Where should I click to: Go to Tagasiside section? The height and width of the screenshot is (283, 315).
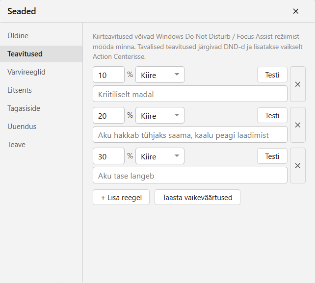click(41, 108)
